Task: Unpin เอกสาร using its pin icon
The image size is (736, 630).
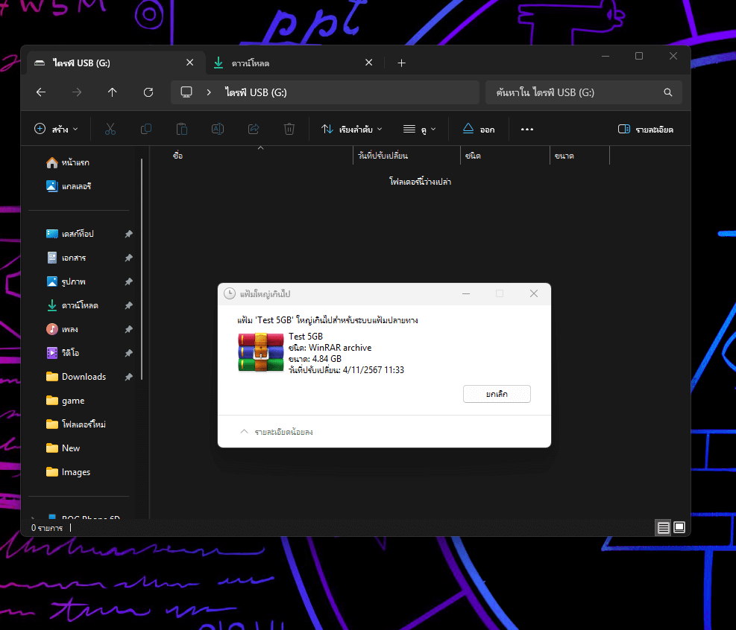Action: click(x=128, y=258)
